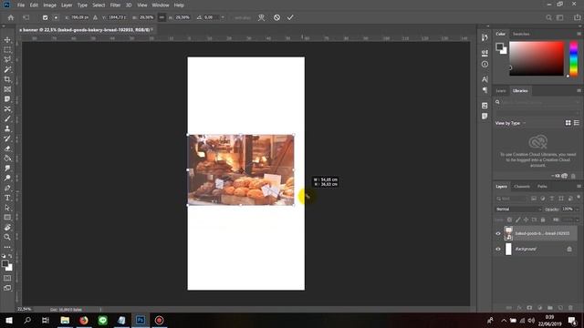Toggle the layer filter on/off switch

click(x=579, y=198)
